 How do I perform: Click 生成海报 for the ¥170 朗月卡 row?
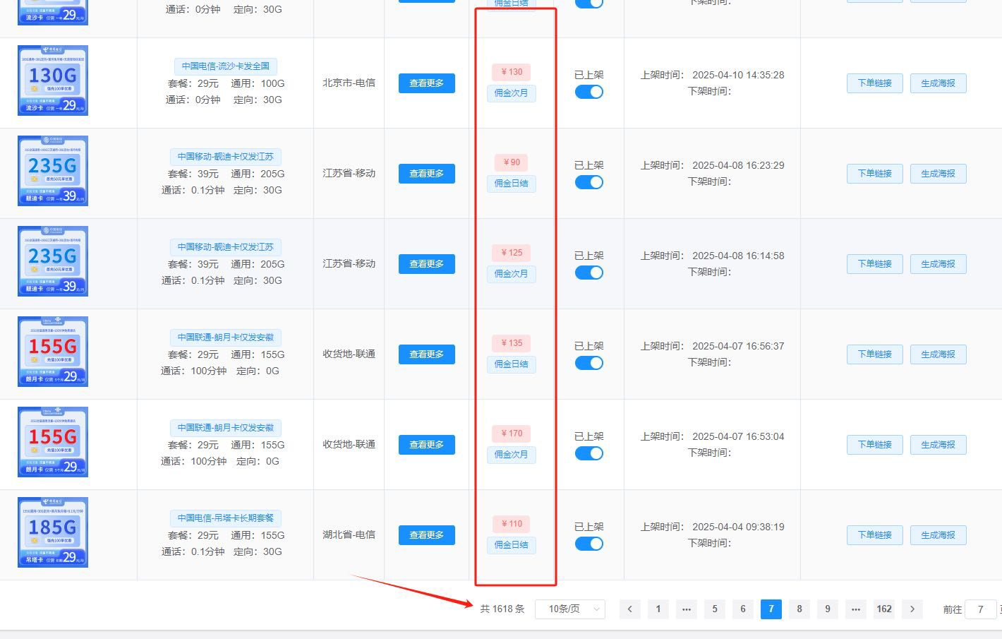click(x=938, y=445)
